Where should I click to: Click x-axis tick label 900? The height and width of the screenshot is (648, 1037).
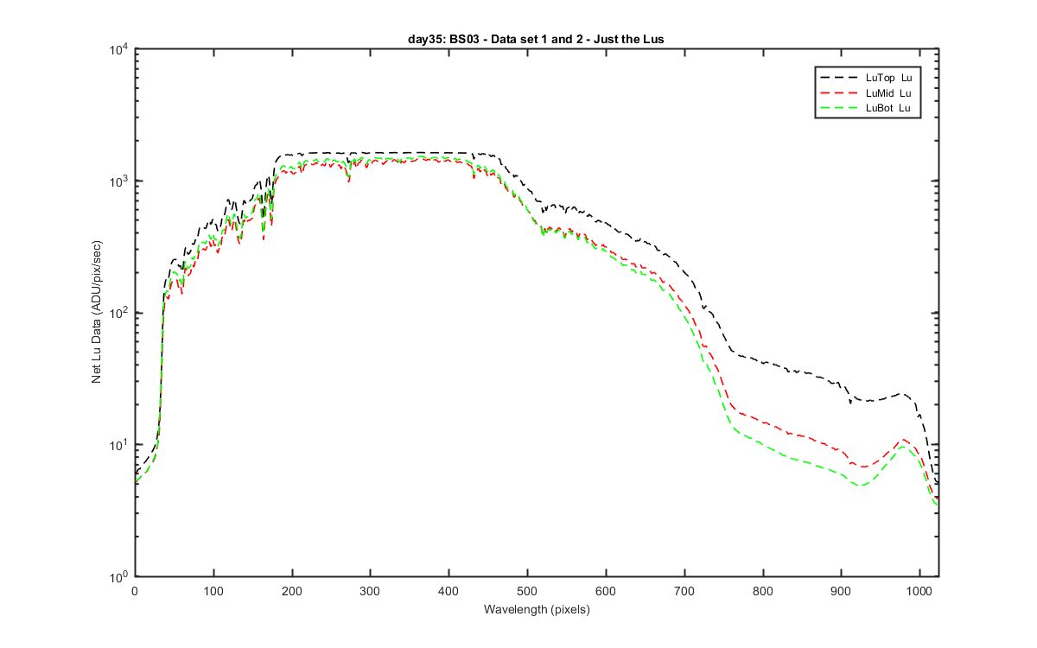(x=841, y=591)
